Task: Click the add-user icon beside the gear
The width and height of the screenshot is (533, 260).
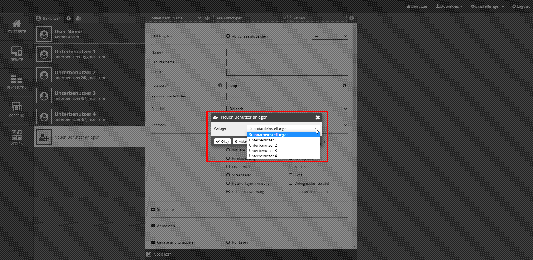Action: 78,18
